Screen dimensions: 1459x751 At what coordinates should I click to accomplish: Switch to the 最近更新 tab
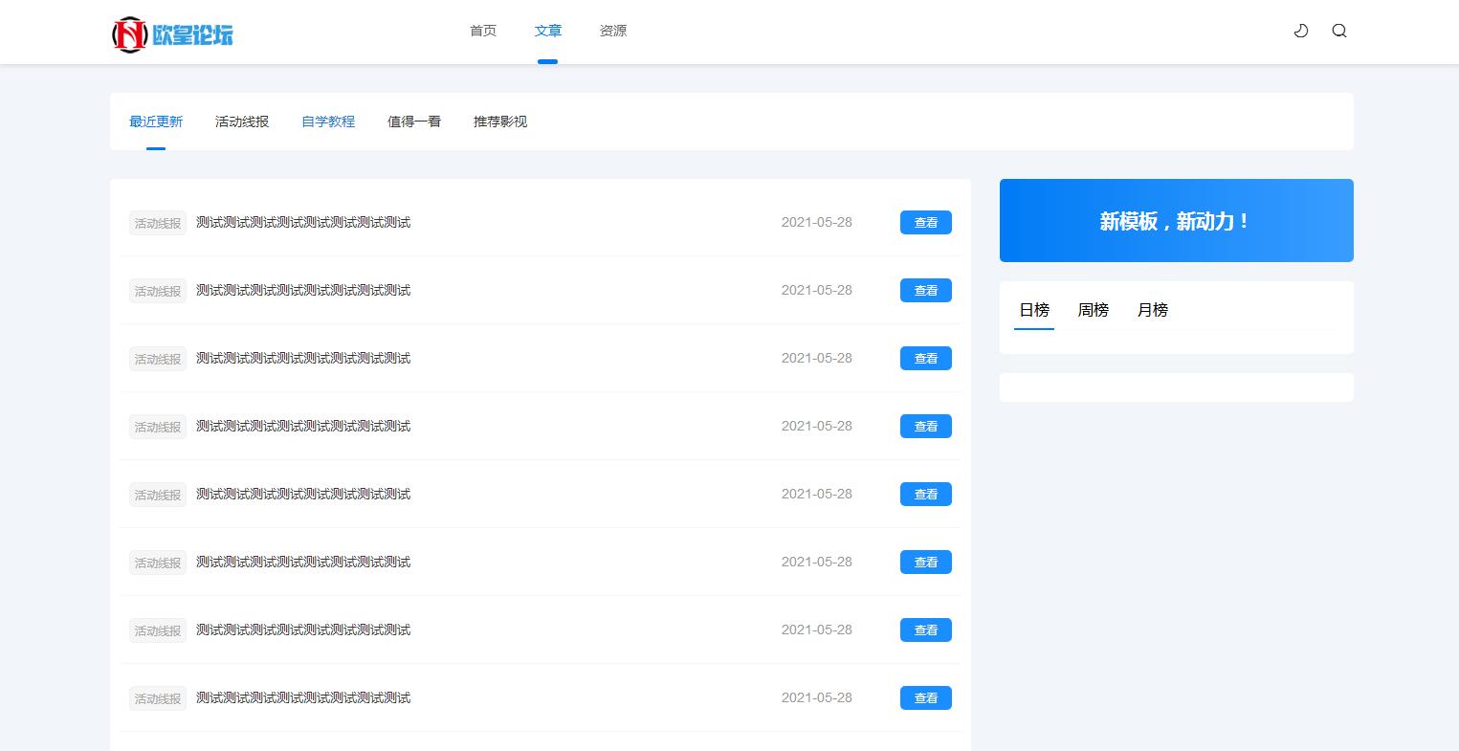tap(156, 121)
